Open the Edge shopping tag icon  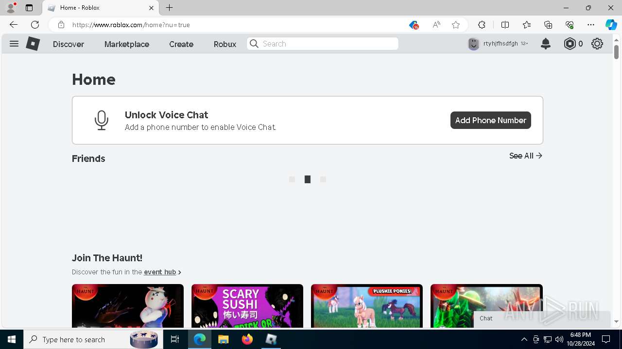[x=414, y=25]
